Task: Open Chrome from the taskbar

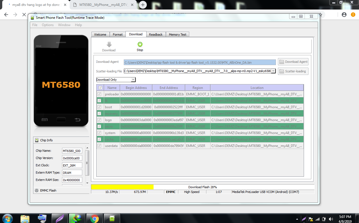Action: click(x=95, y=218)
